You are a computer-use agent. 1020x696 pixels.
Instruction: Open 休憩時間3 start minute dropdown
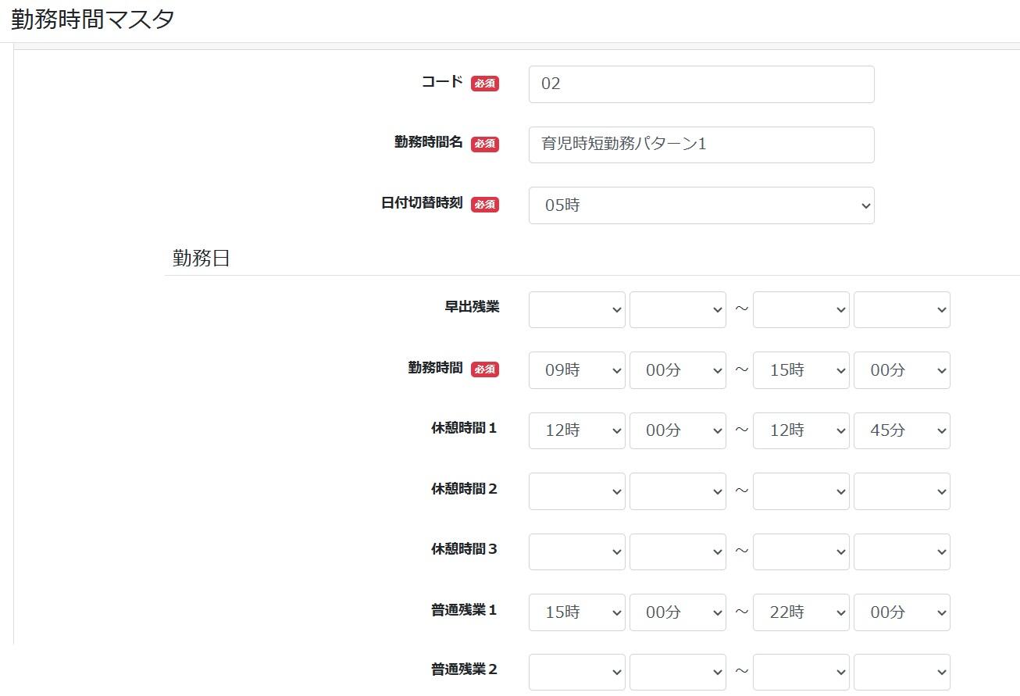[677, 551]
